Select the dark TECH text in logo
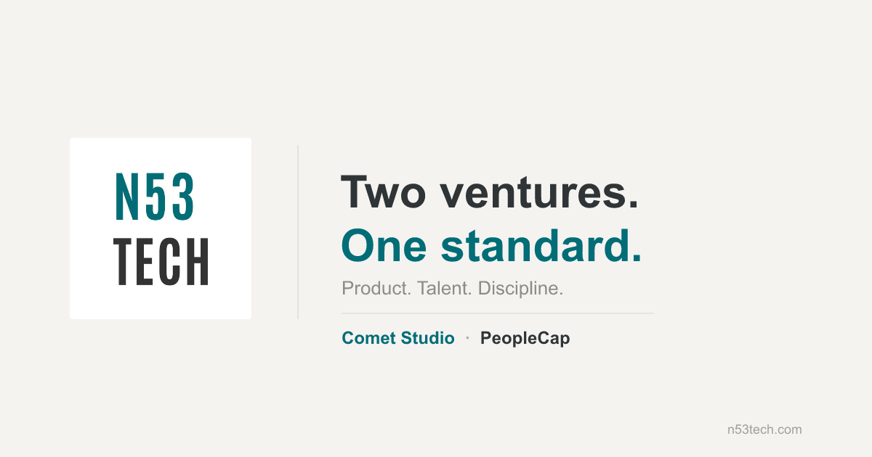This screenshot has height=457, width=872. pos(161,261)
